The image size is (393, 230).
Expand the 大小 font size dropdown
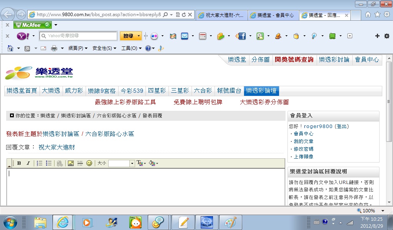(132, 164)
